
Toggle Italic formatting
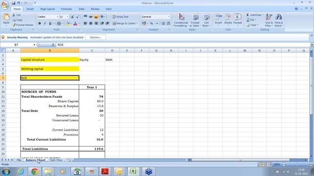point(45,23)
